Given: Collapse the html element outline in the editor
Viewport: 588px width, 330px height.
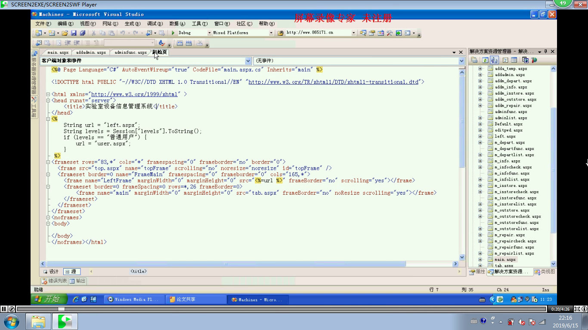Looking at the screenshot, I should (48, 94).
